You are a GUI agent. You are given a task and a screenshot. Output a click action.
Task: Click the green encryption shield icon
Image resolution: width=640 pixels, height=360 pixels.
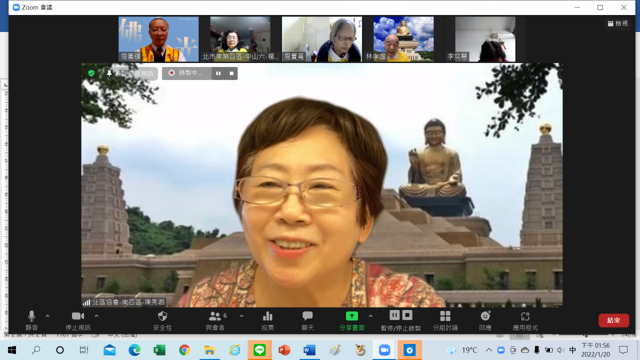tap(91, 73)
